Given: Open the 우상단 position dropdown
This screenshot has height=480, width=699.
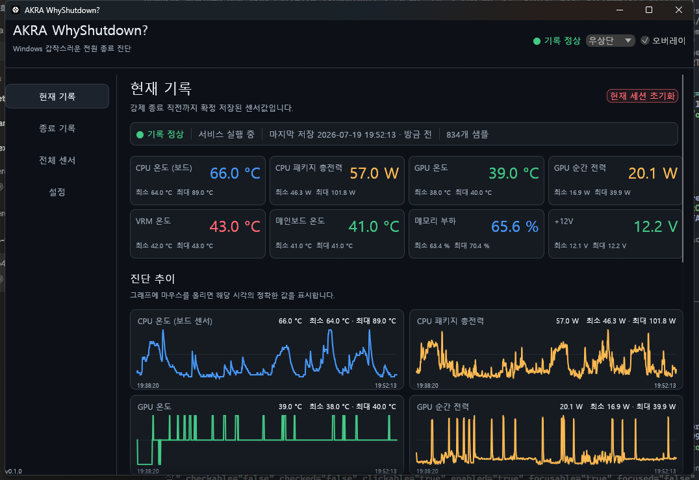Looking at the screenshot, I should click(610, 40).
